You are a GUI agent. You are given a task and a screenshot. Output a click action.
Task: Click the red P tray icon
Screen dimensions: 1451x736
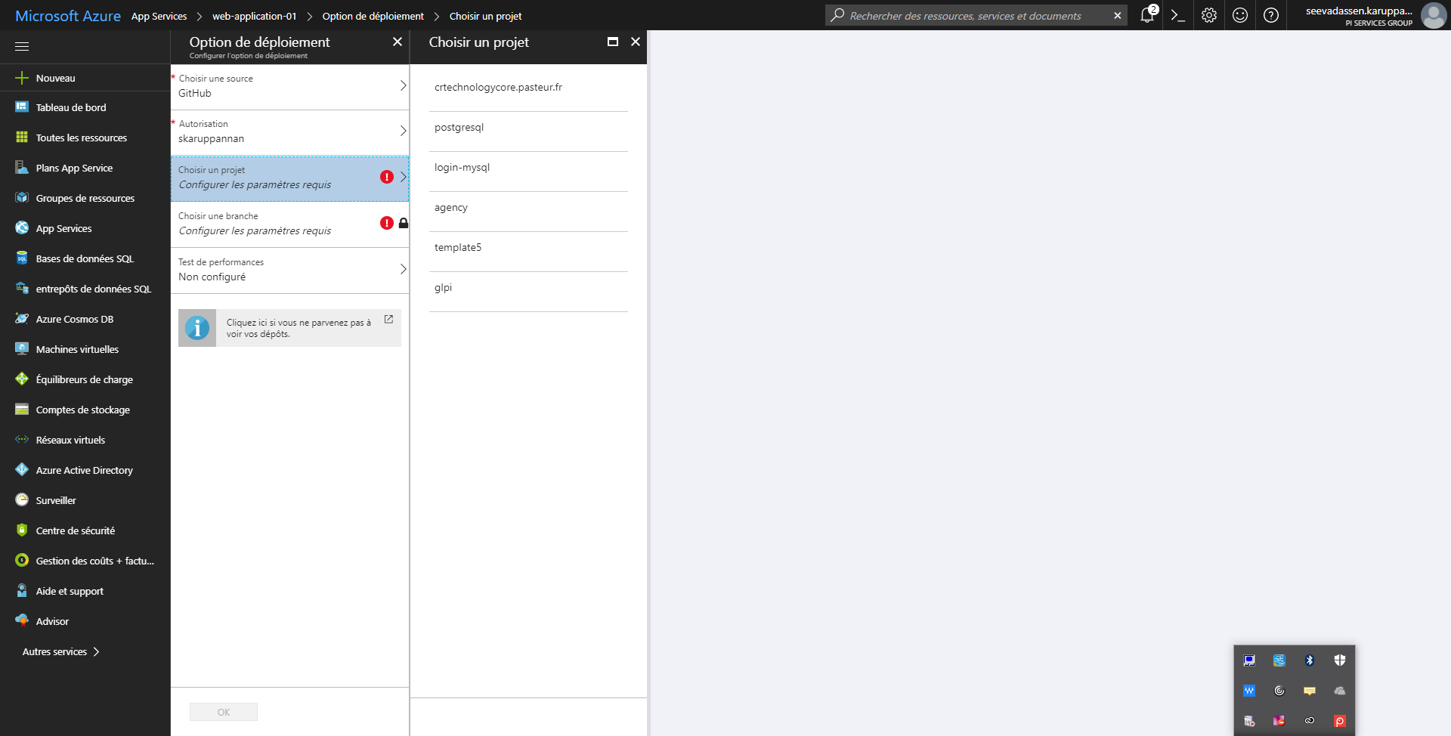[x=1340, y=721]
